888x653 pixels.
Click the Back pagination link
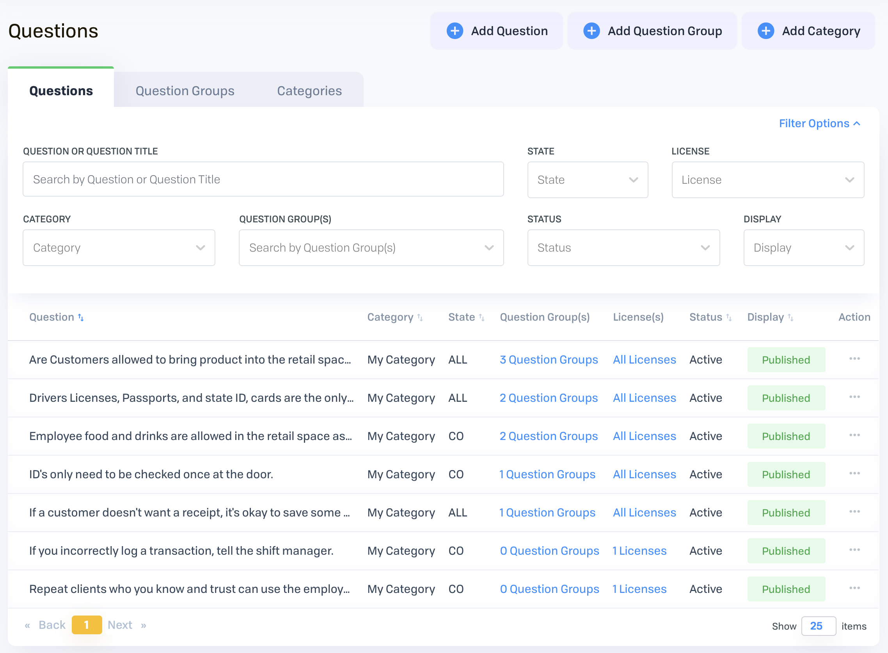coord(52,625)
